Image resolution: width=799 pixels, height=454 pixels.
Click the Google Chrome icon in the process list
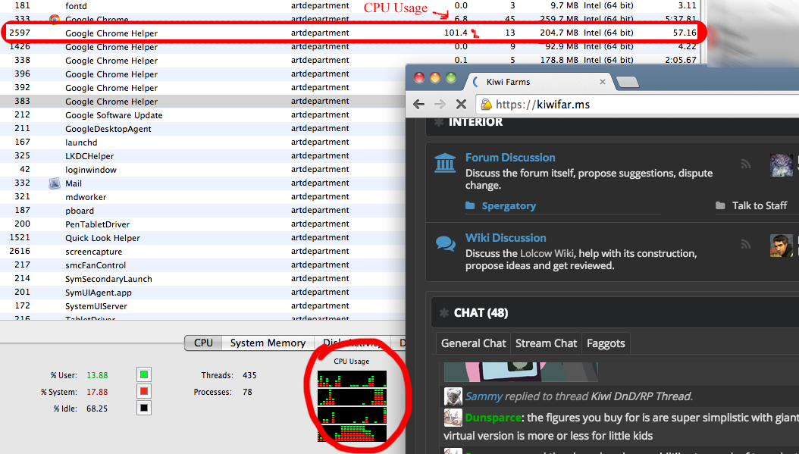[x=55, y=20]
